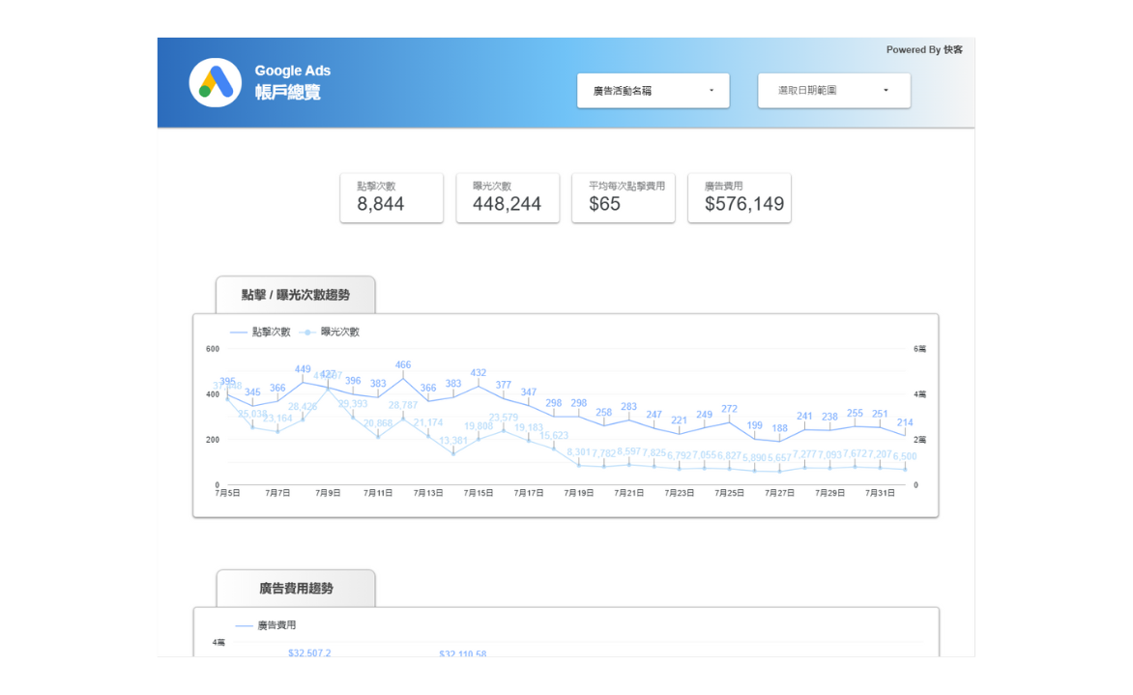
Task: Select the 廣告費用 $576,149 scorecard
Action: [x=740, y=198]
